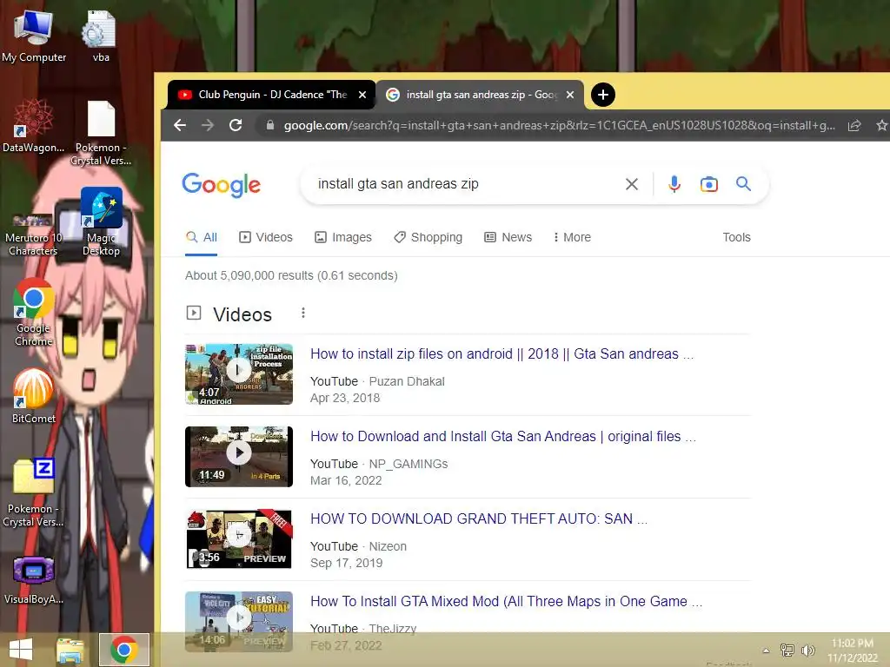The image size is (890, 667).
Task: Open the search Tools button
Action: coord(736,237)
